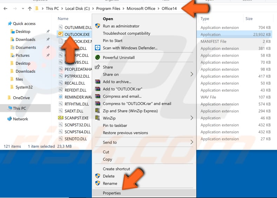The image size is (277, 198).
Task: Click the folder icon in address bar
Action: [37, 8]
